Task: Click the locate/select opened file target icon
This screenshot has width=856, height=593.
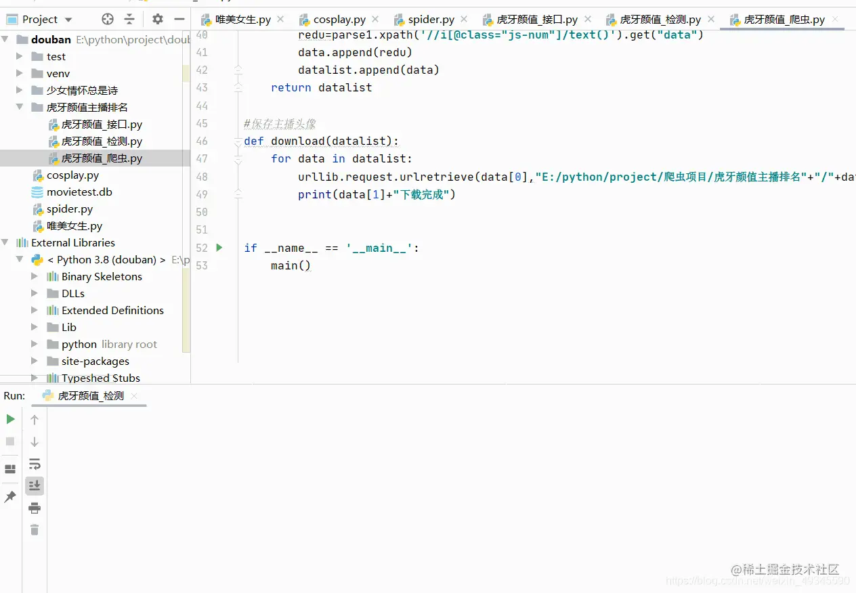Action: pos(108,19)
